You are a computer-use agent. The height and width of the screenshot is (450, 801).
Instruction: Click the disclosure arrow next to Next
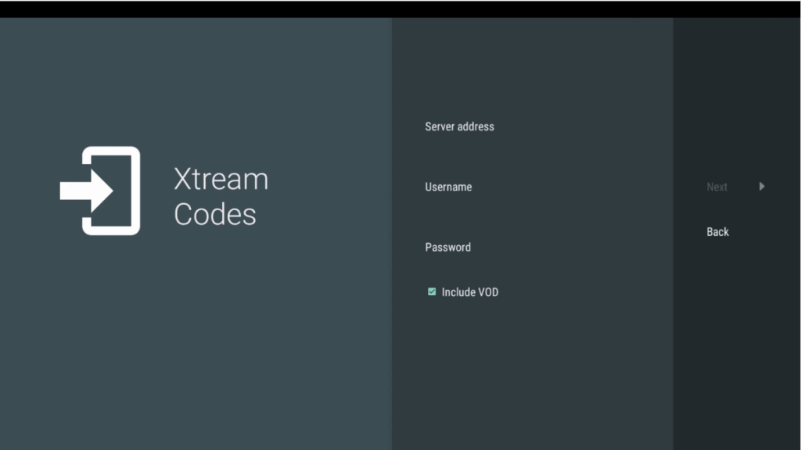pyautogui.click(x=762, y=187)
